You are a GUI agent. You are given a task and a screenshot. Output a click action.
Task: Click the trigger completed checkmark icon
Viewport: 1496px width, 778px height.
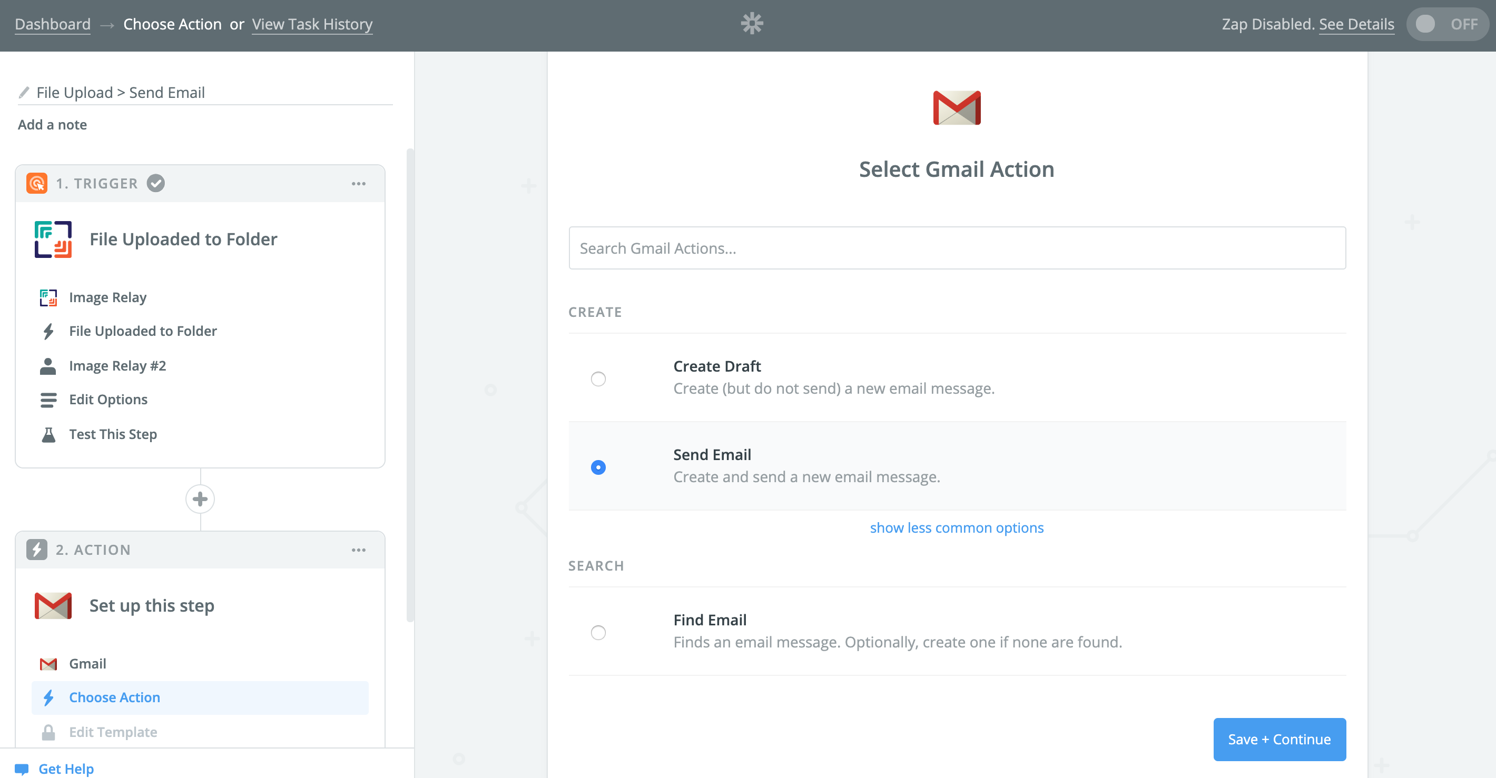[x=155, y=183]
